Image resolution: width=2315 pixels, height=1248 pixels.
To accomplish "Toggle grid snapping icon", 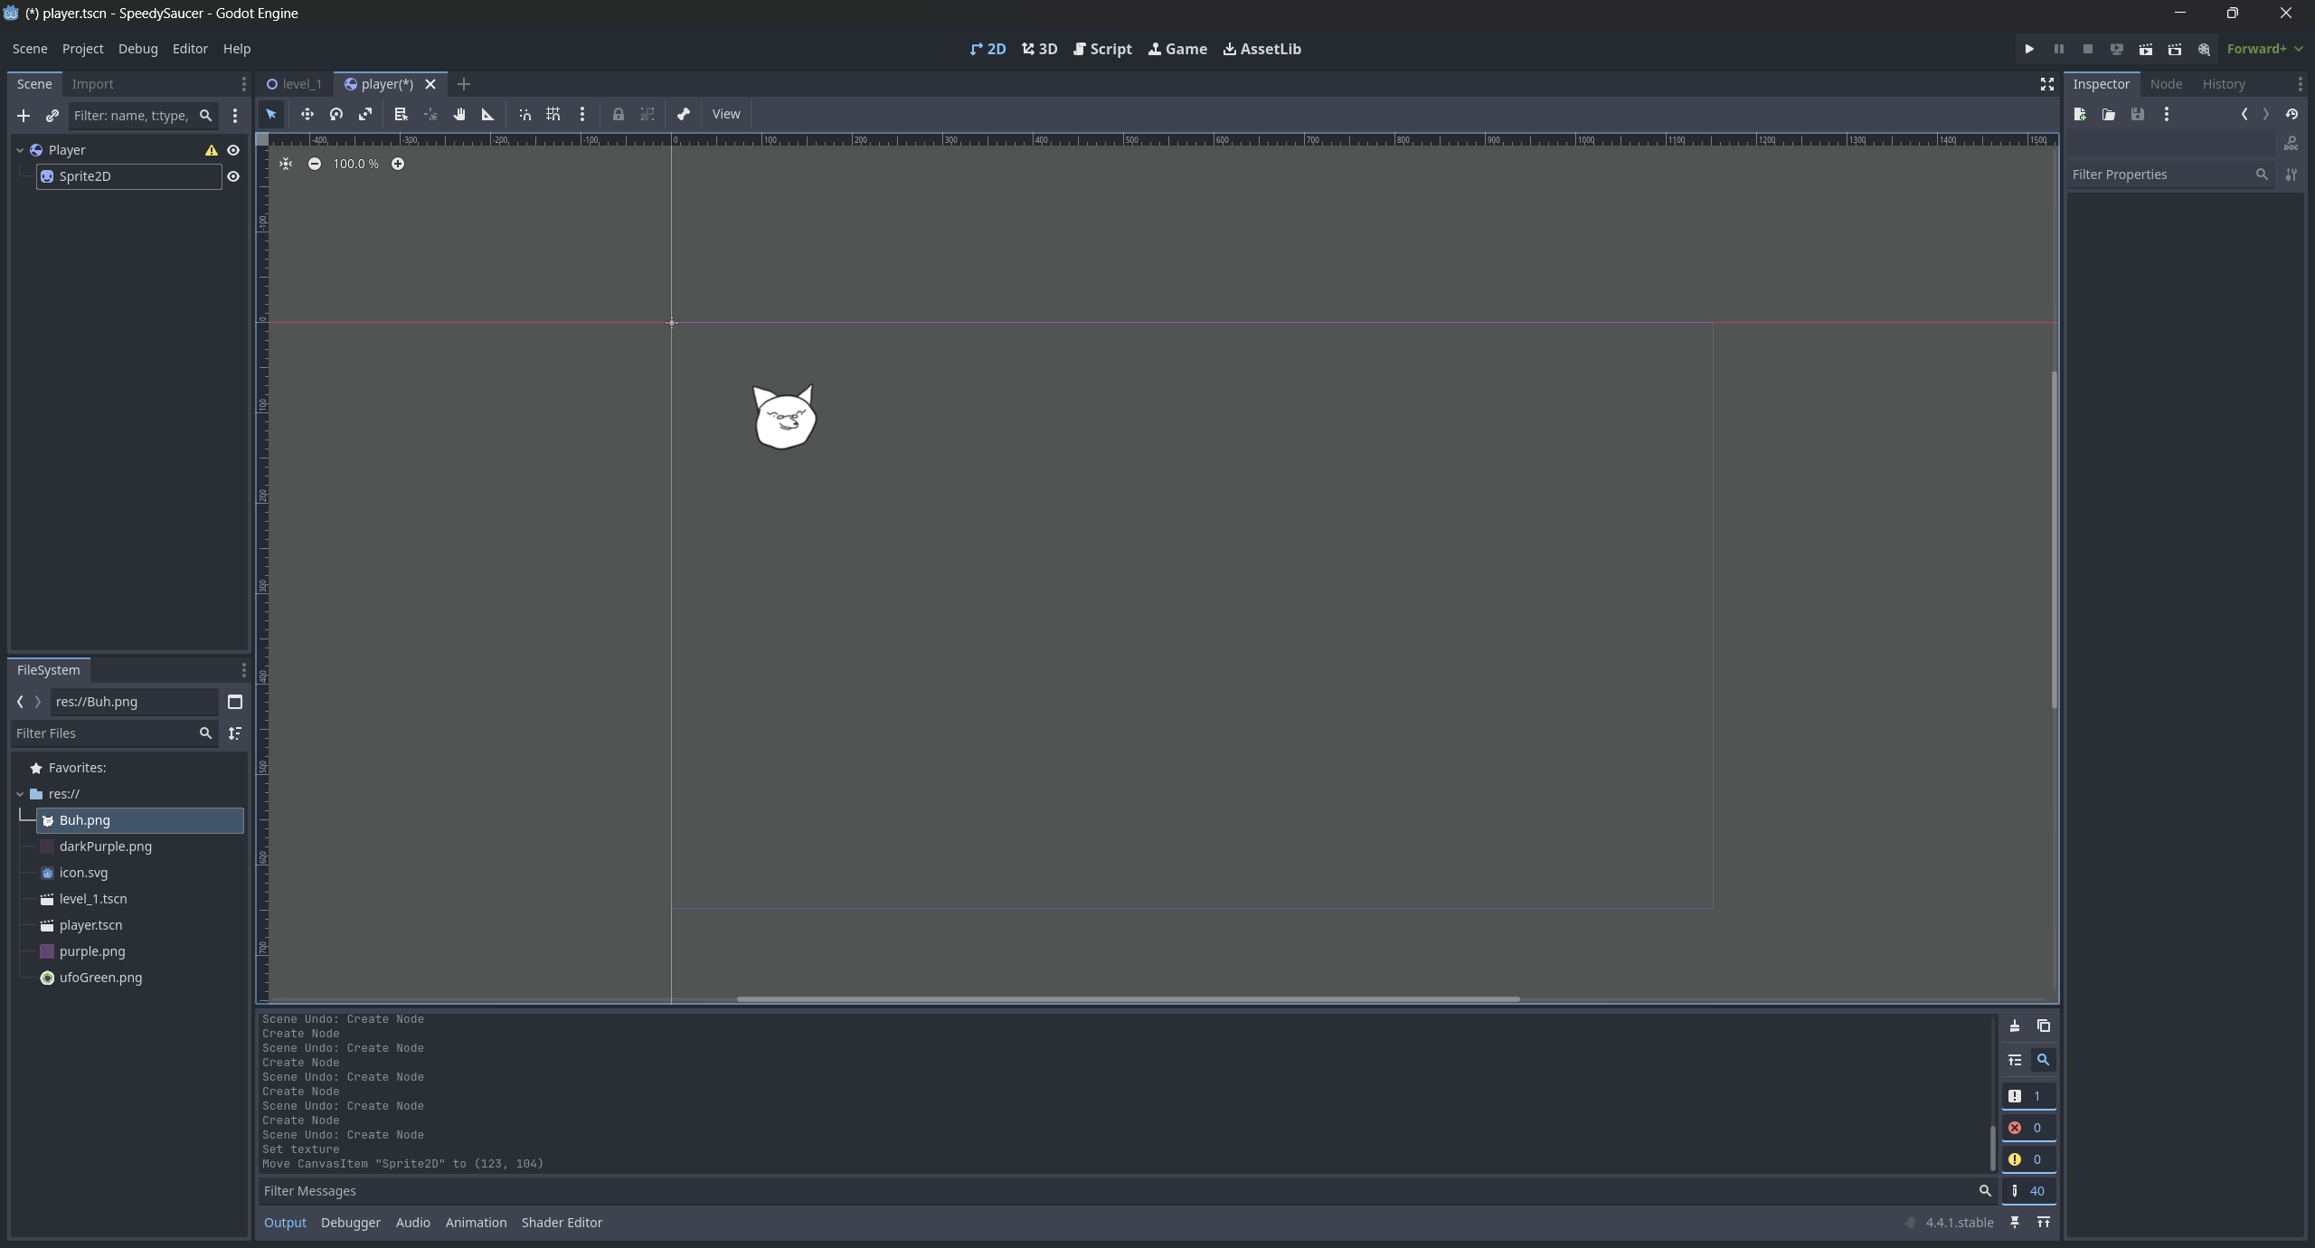I will pyautogui.click(x=553, y=114).
